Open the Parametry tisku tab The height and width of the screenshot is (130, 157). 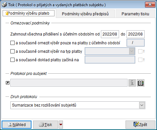click(x=135, y=14)
